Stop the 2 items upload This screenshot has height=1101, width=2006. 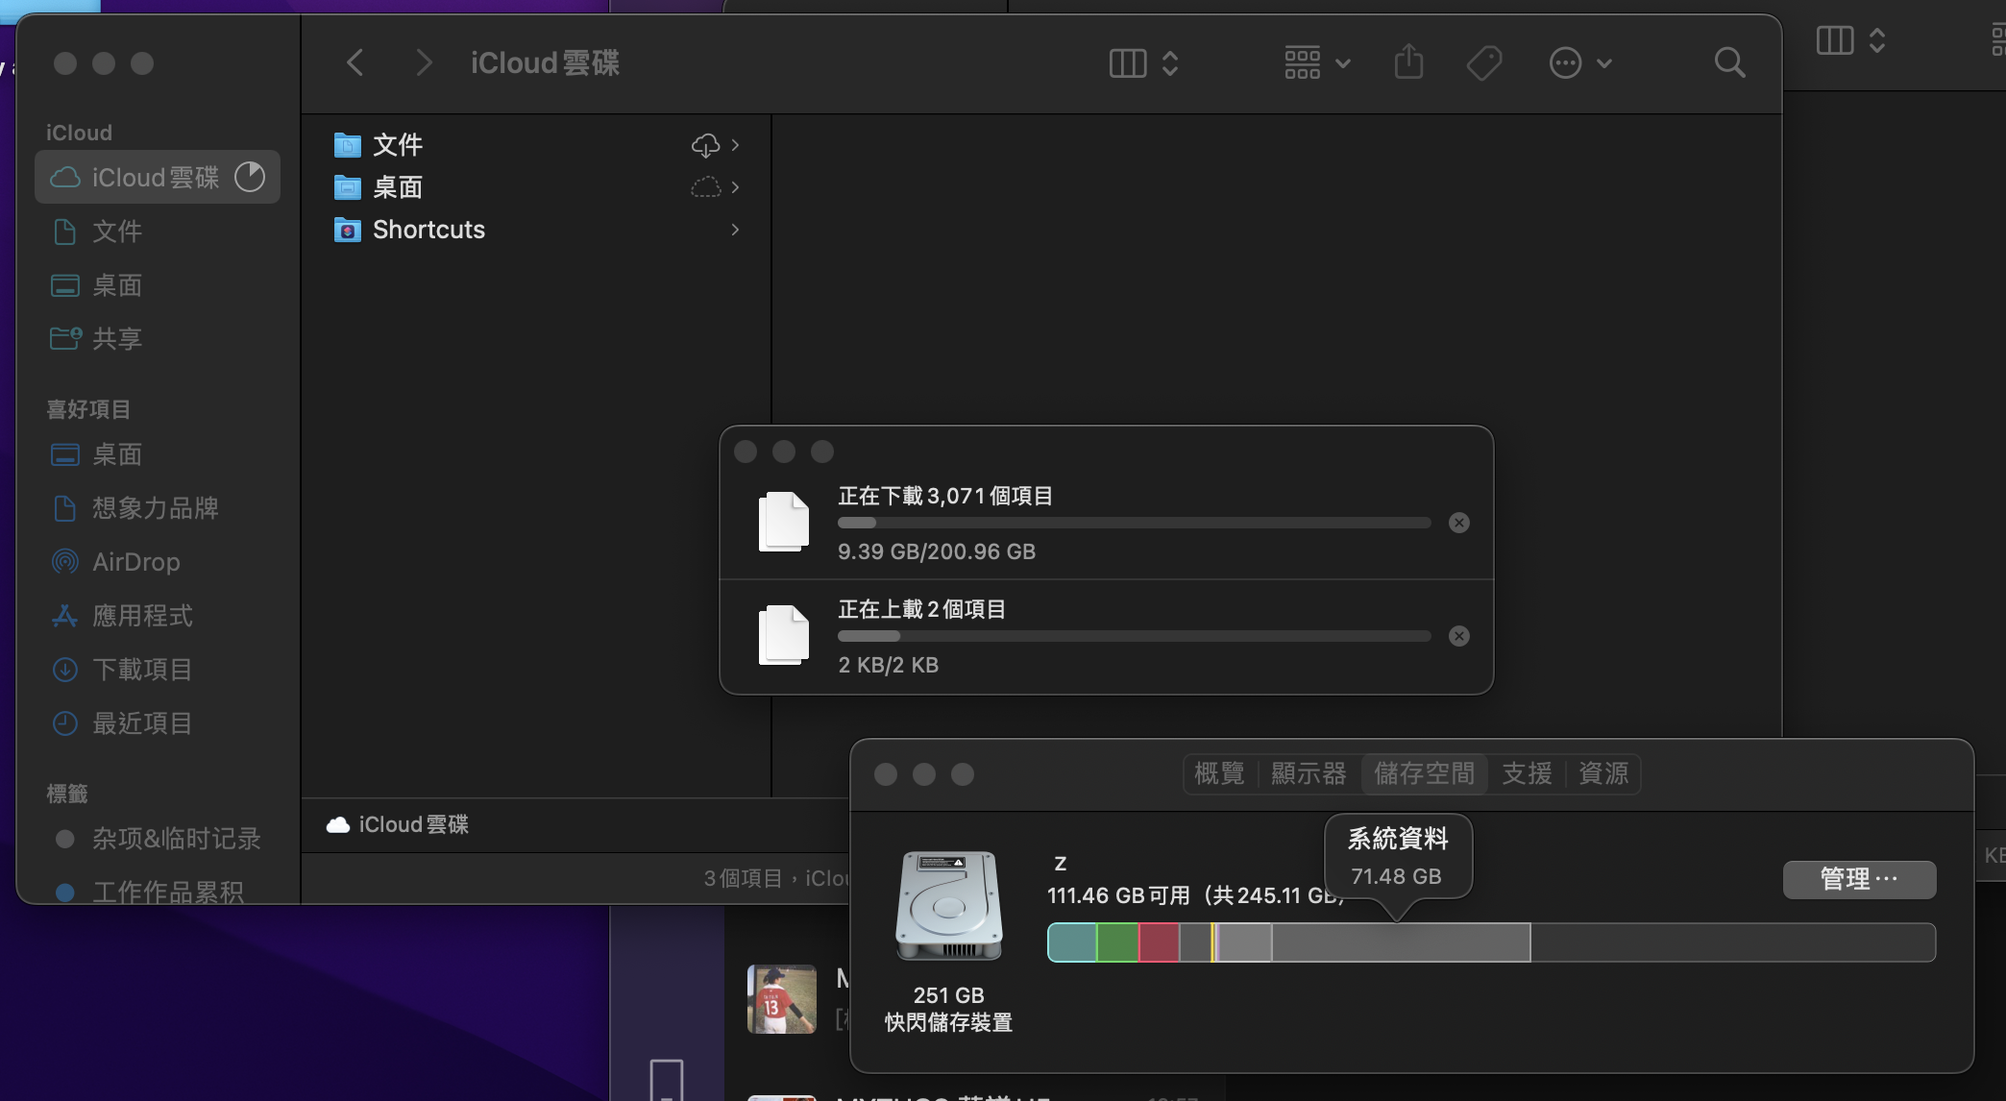point(1458,636)
